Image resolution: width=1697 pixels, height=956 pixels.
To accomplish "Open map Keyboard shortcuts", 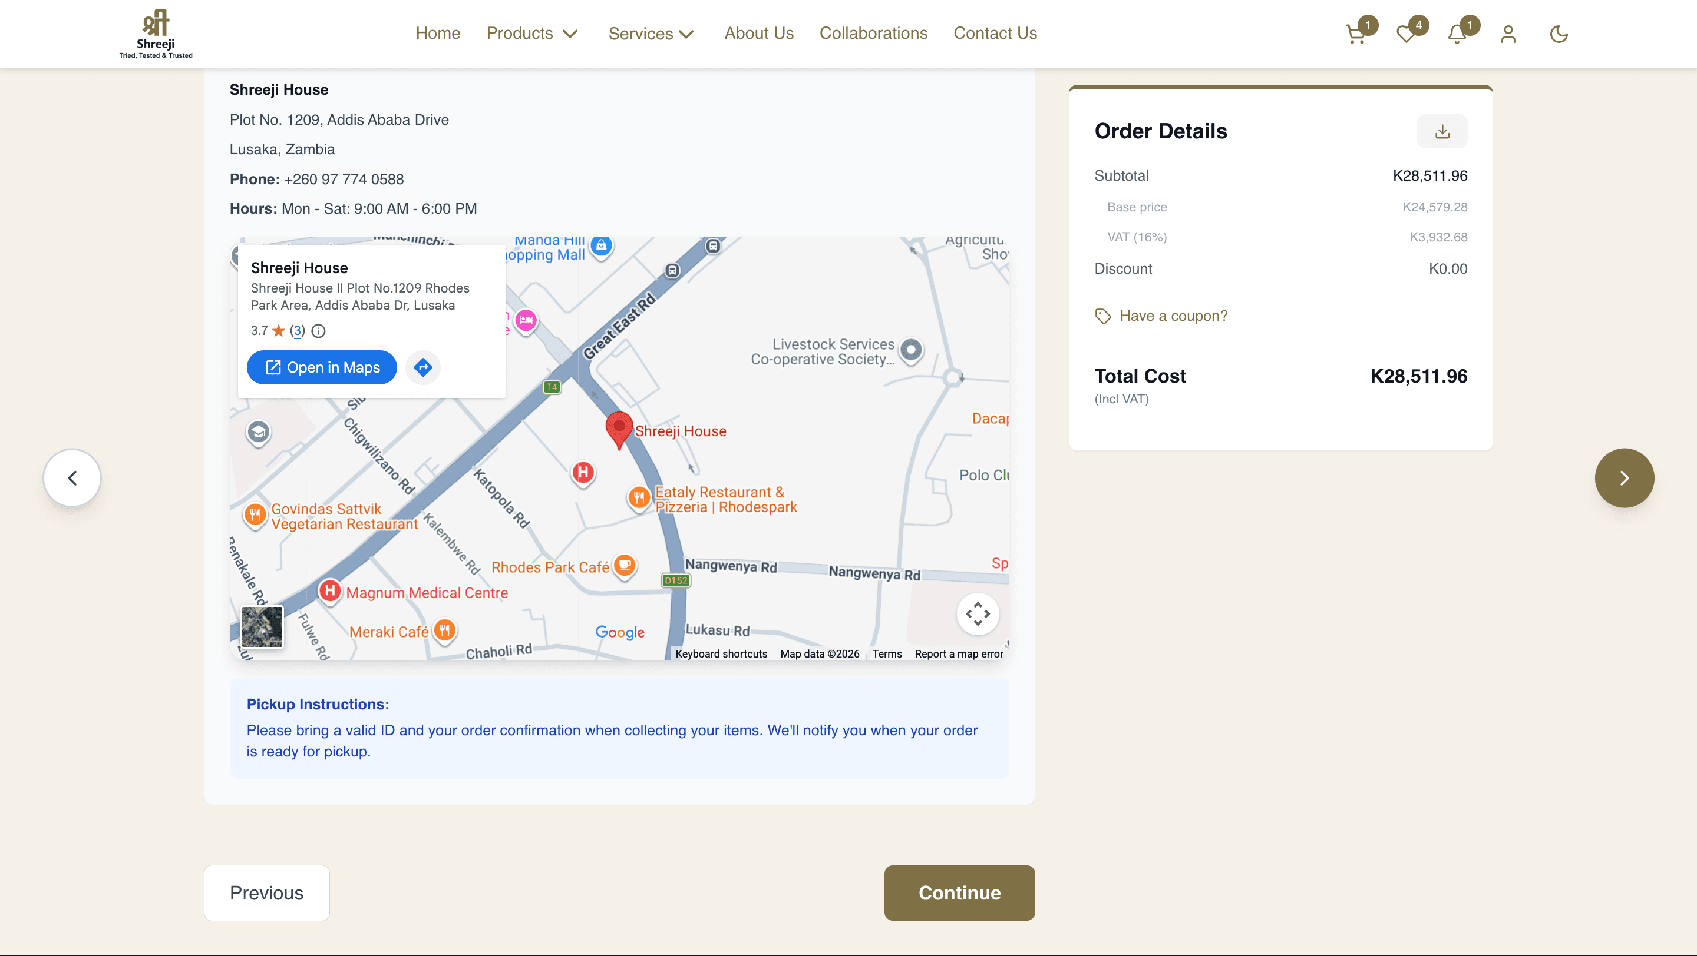I will pos(721,654).
